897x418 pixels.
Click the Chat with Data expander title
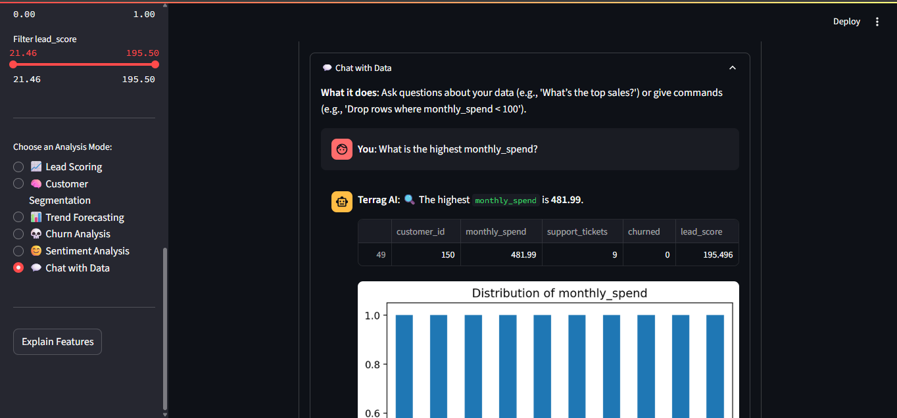click(363, 68)
